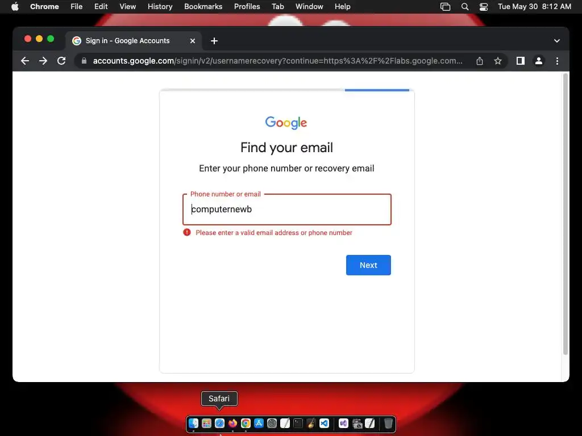Open Firefox from the dock

232,423
